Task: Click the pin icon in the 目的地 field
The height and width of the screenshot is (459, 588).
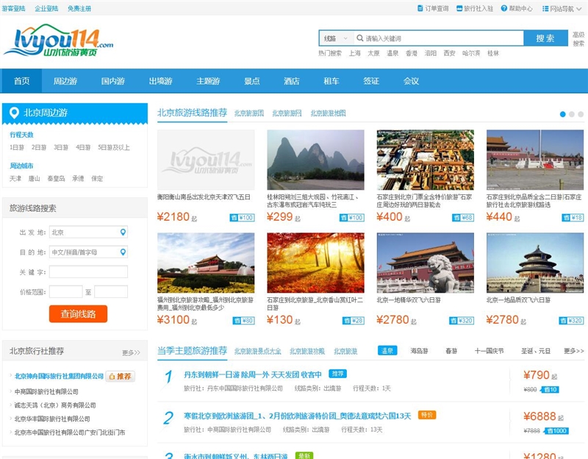Action: tap(123, 252)
